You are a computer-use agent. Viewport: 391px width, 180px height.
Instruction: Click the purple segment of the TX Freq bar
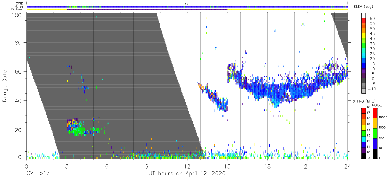[x=147, y=10]
